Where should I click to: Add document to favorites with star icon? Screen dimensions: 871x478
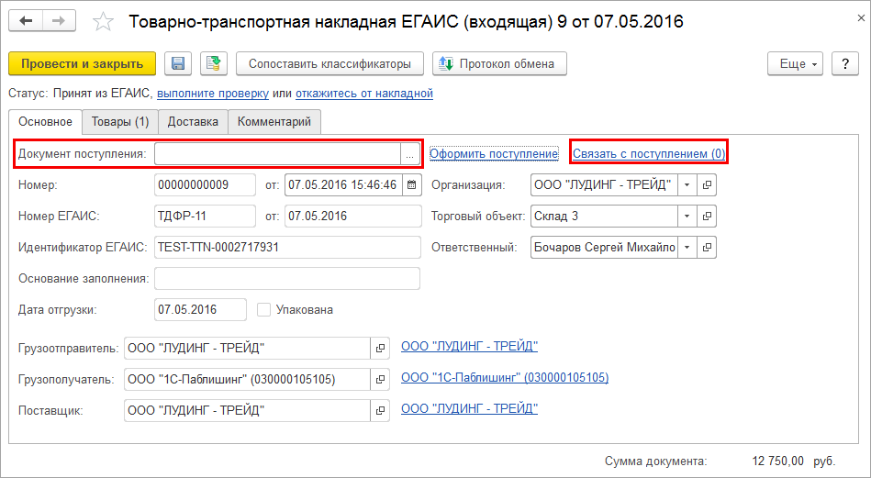tap(104, 21)
